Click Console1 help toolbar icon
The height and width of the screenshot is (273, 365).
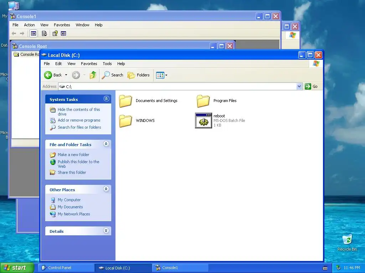tap(55, 33)
